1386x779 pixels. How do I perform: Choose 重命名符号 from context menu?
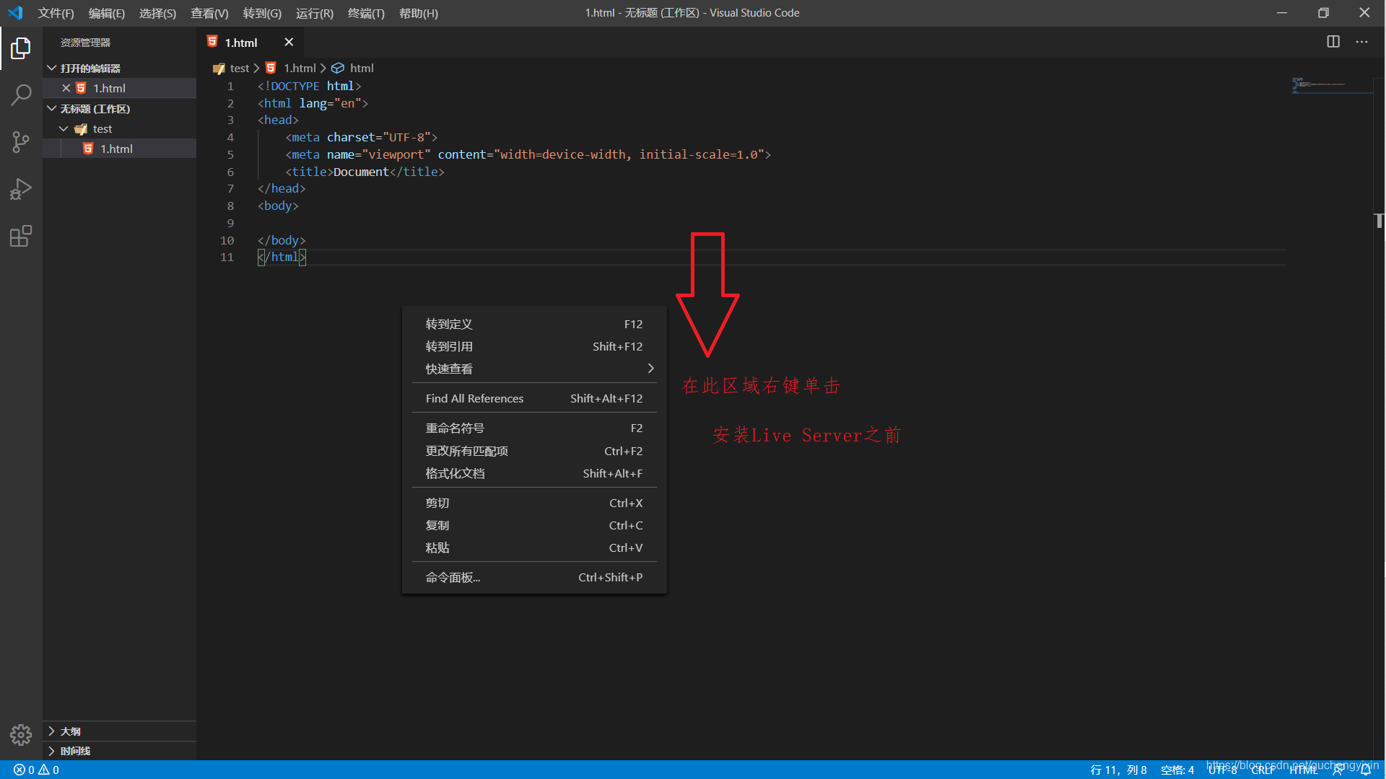click(x=534, y=428)
